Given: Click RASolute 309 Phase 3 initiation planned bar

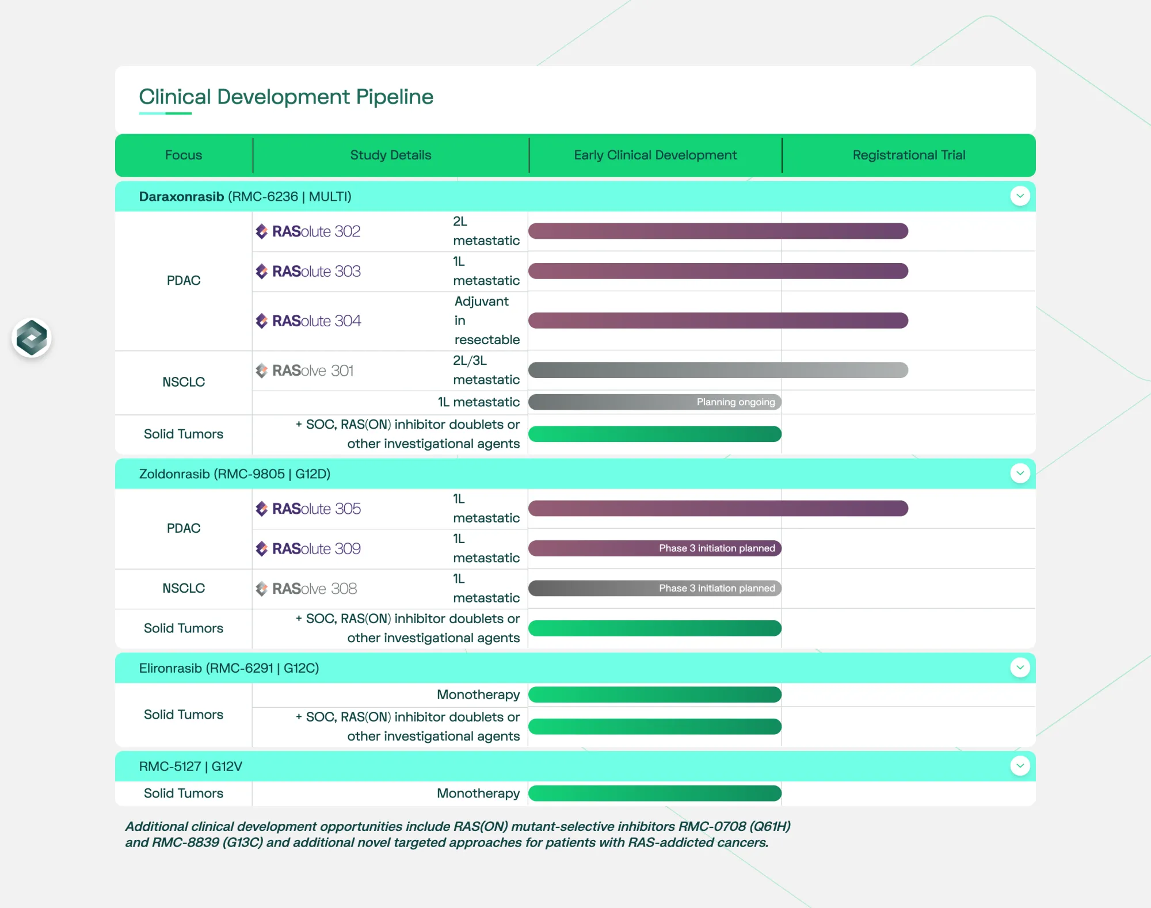Looking at the screenshot, I should coord(654,548).
